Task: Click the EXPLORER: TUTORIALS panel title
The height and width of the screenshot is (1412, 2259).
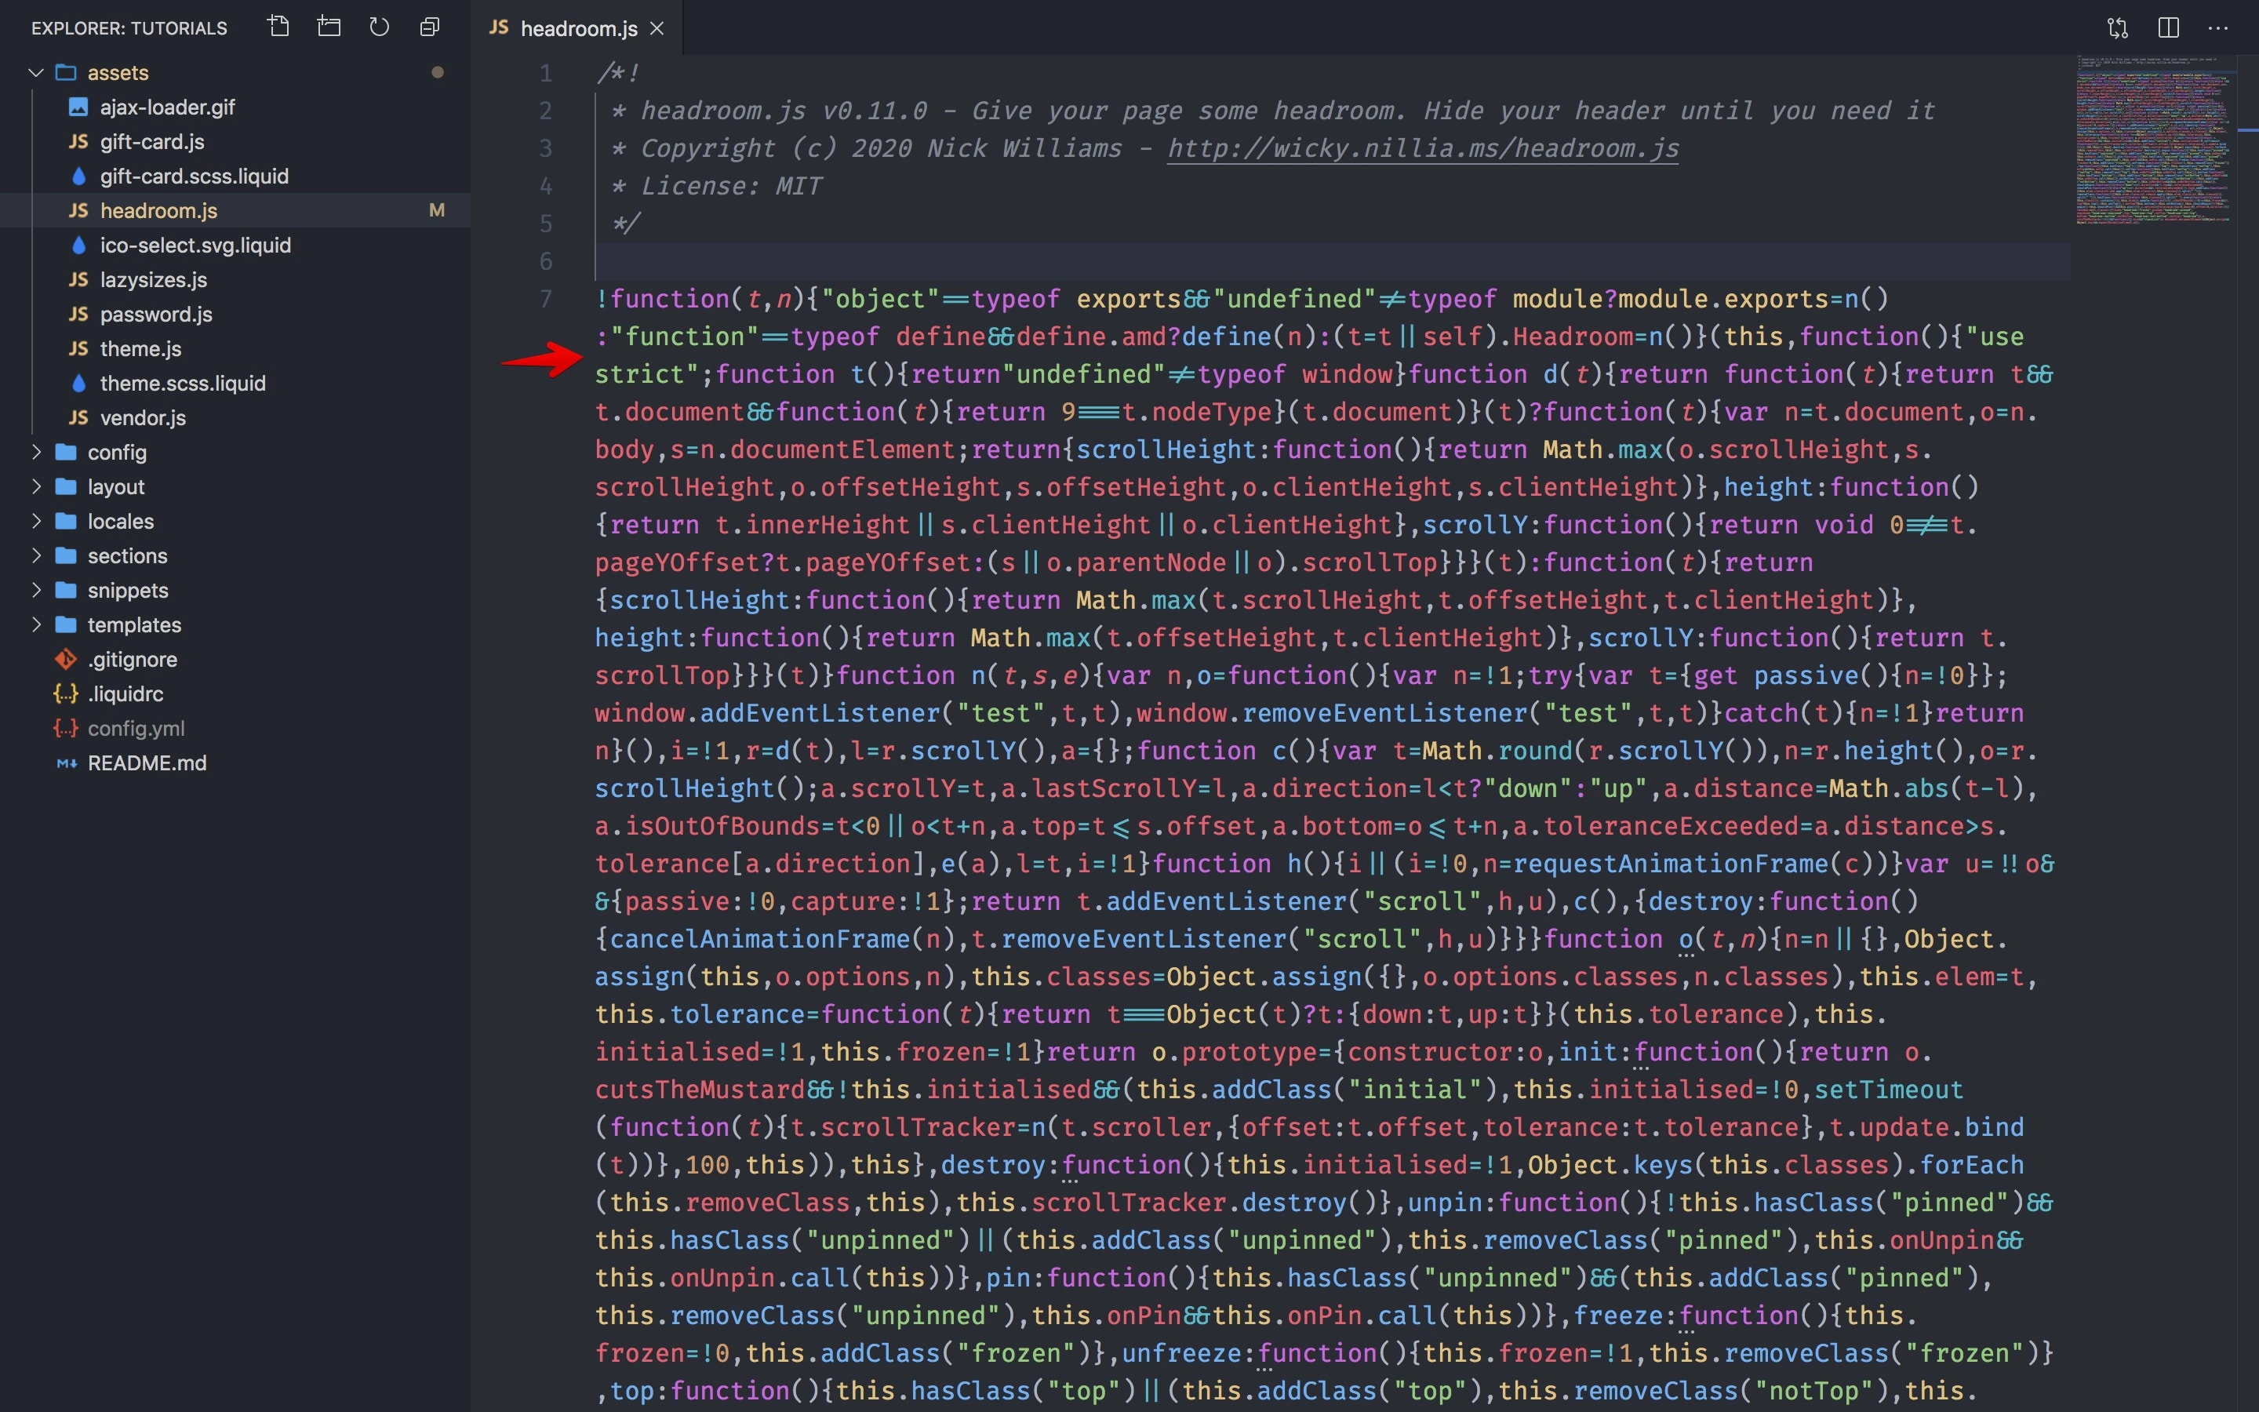Action: (129, 28)
